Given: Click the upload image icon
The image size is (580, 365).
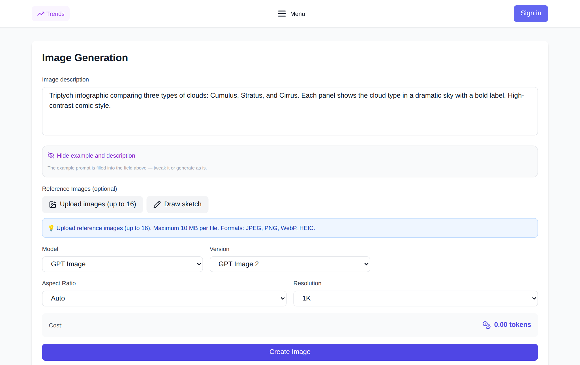Looking at the screenshot, I should click(53, 204).
